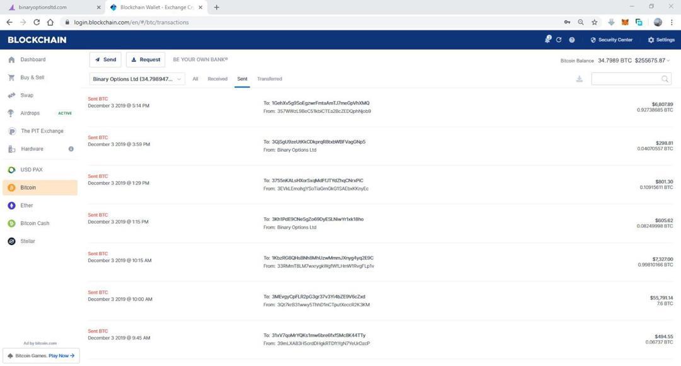Open the transaction sent at 9:45 AM
This screenshot has width=681, height=366.
pos(380,339)
